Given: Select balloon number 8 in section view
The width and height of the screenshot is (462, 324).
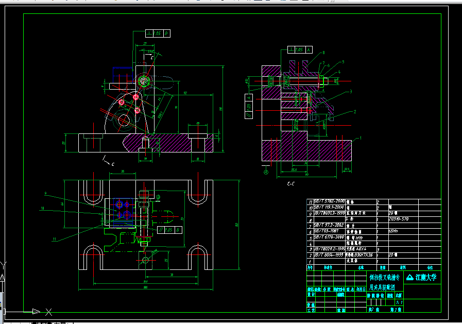Looking at the screenshot, I should (x=323, y=53).
